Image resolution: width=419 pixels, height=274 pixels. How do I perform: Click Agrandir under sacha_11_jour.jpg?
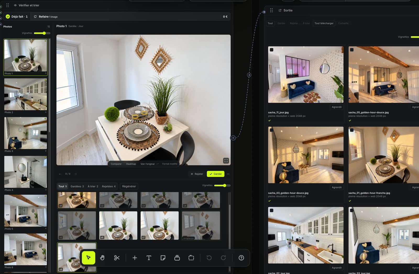337,107
